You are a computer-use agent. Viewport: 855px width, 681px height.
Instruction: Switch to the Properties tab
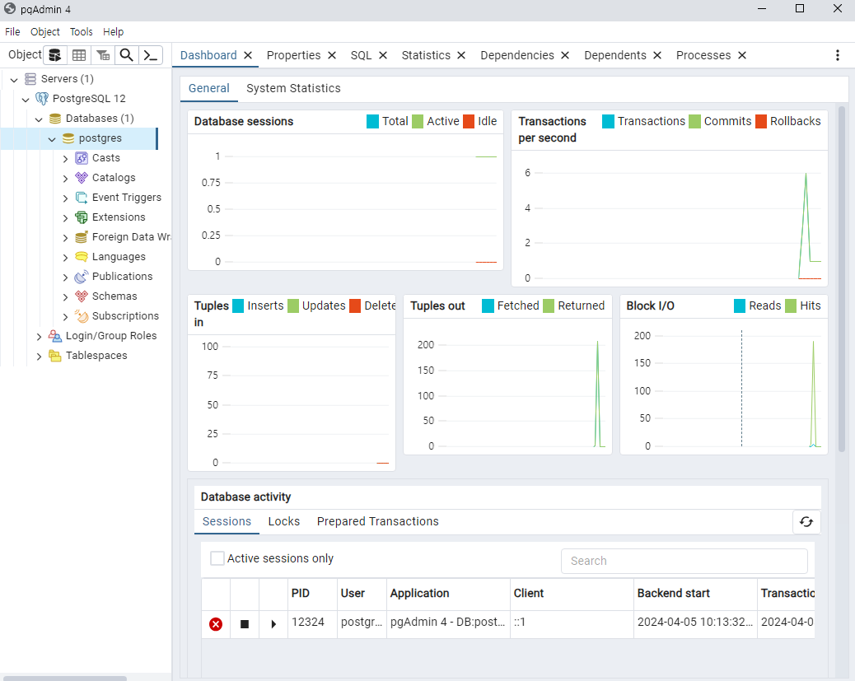point(293,55)
